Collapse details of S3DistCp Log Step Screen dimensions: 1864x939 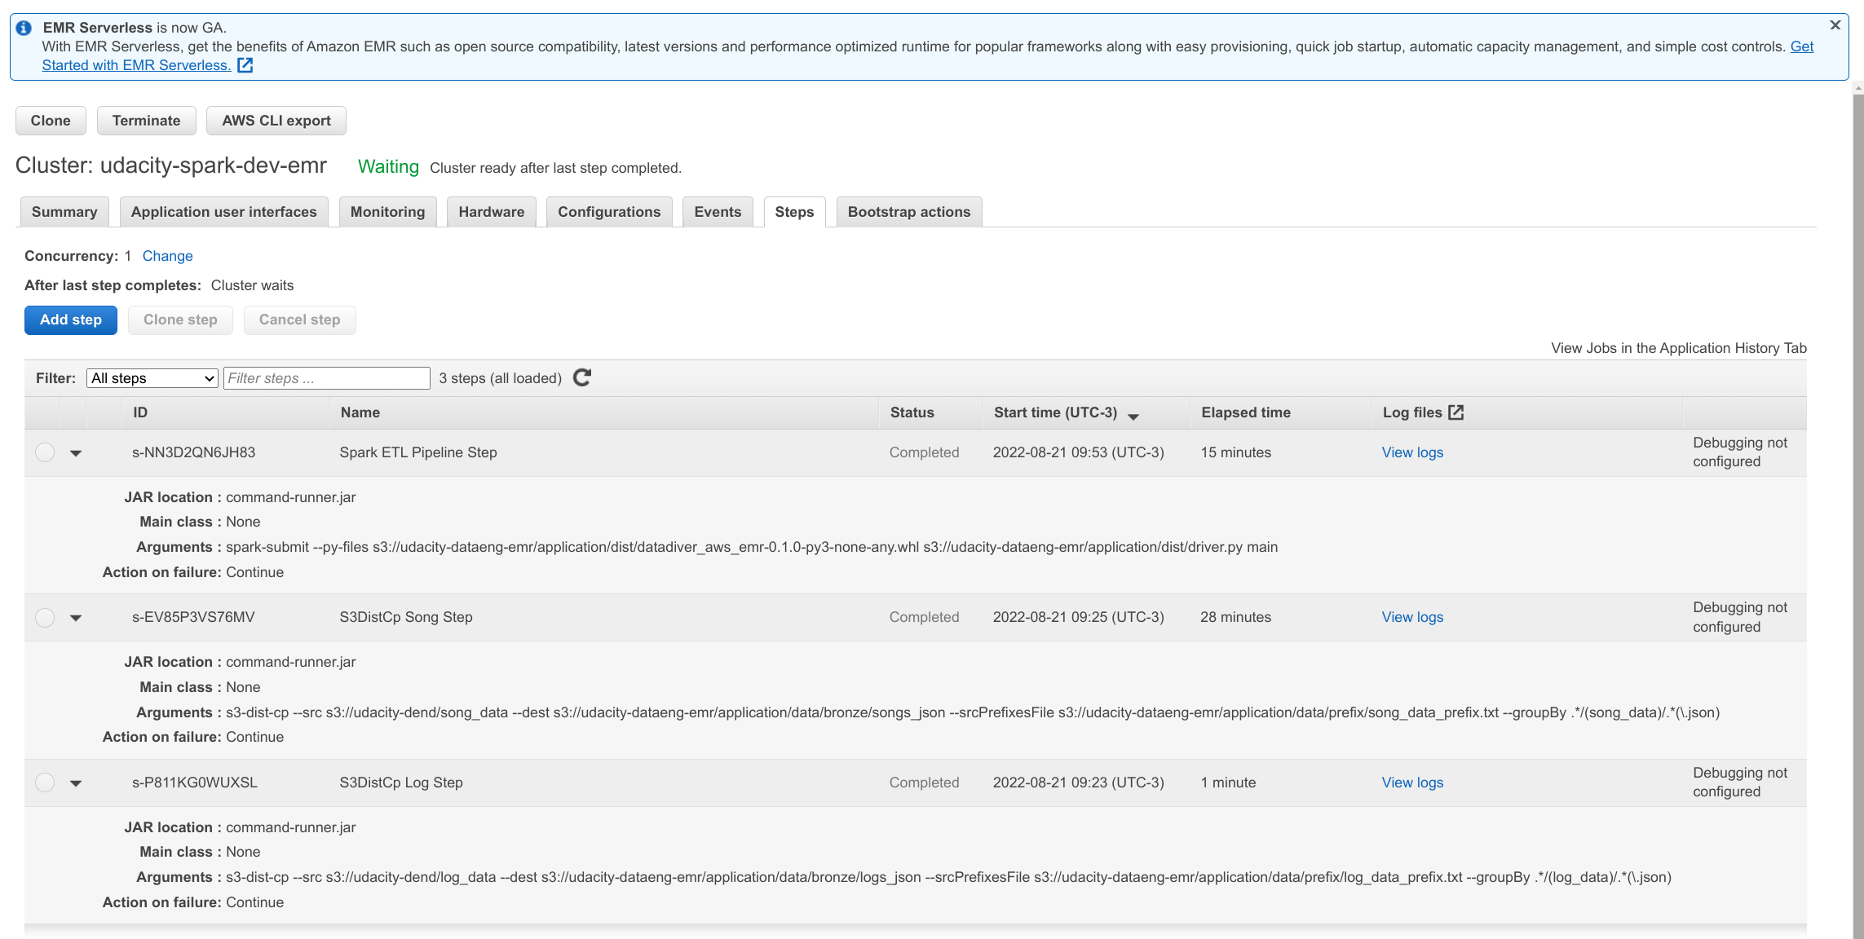pyautogui.click(x=76, y=783)
